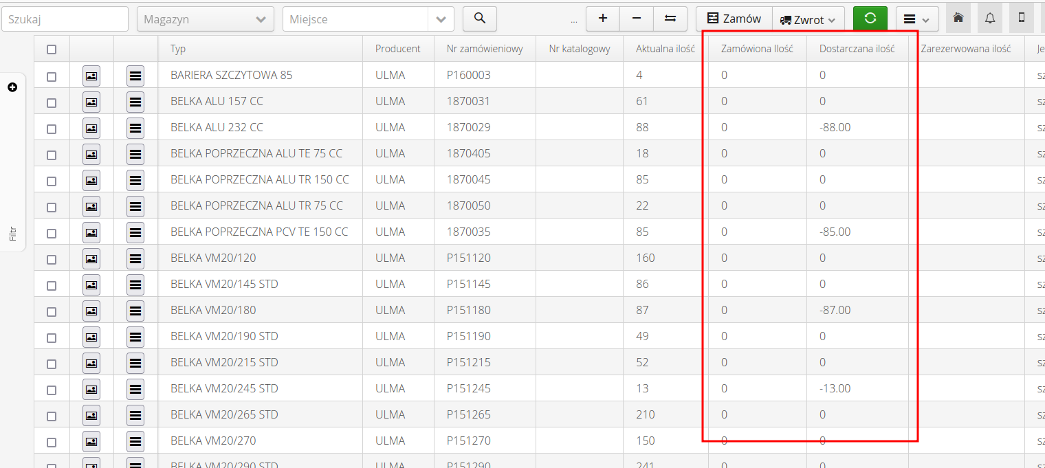1045x468 pixels.
Task: Click the Zamów button
Action: coord(734,19)
